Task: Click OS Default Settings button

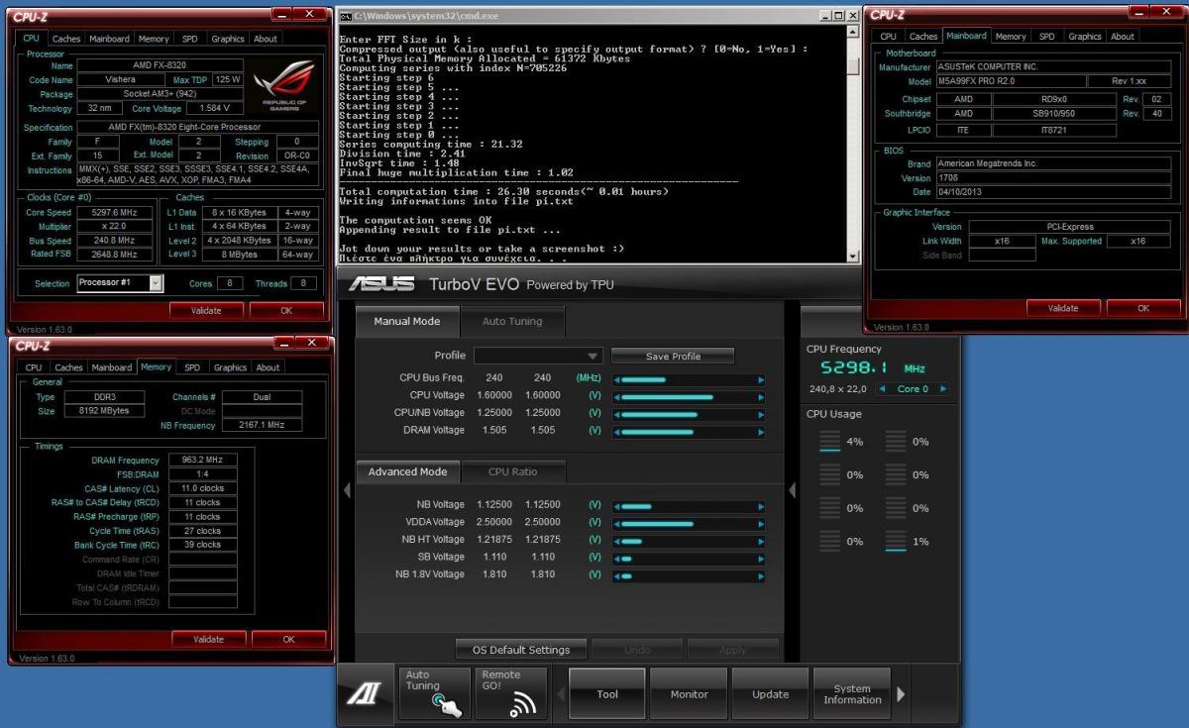Action: click(521, 650)
